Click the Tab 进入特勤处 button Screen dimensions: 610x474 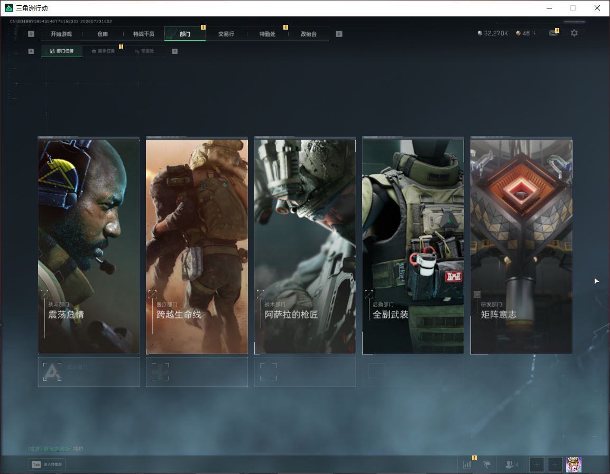pyautogui.click(x=47, y=464)
